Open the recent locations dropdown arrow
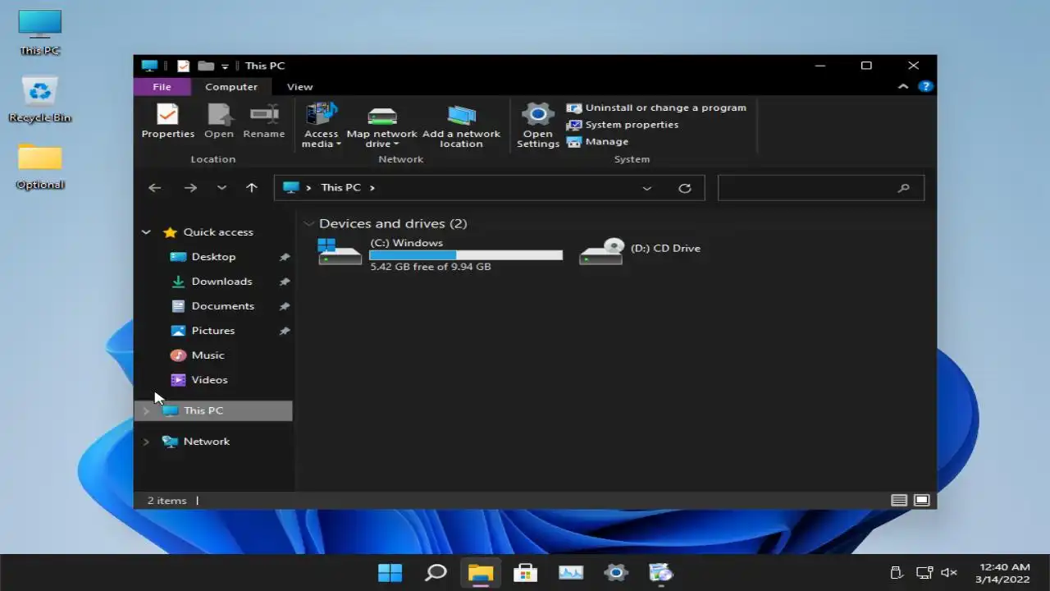The height and width of the screenshot is (591, 1050). point(221,187)
